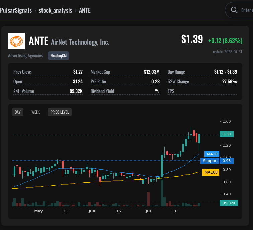
Task: Click the $12.03M market cap value
Action: coord(152,72)
